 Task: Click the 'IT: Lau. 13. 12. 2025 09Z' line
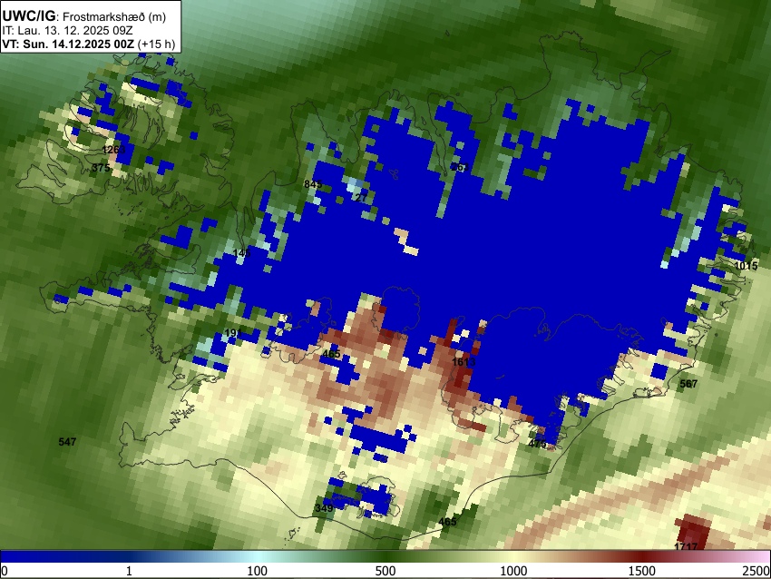point(67,31)
